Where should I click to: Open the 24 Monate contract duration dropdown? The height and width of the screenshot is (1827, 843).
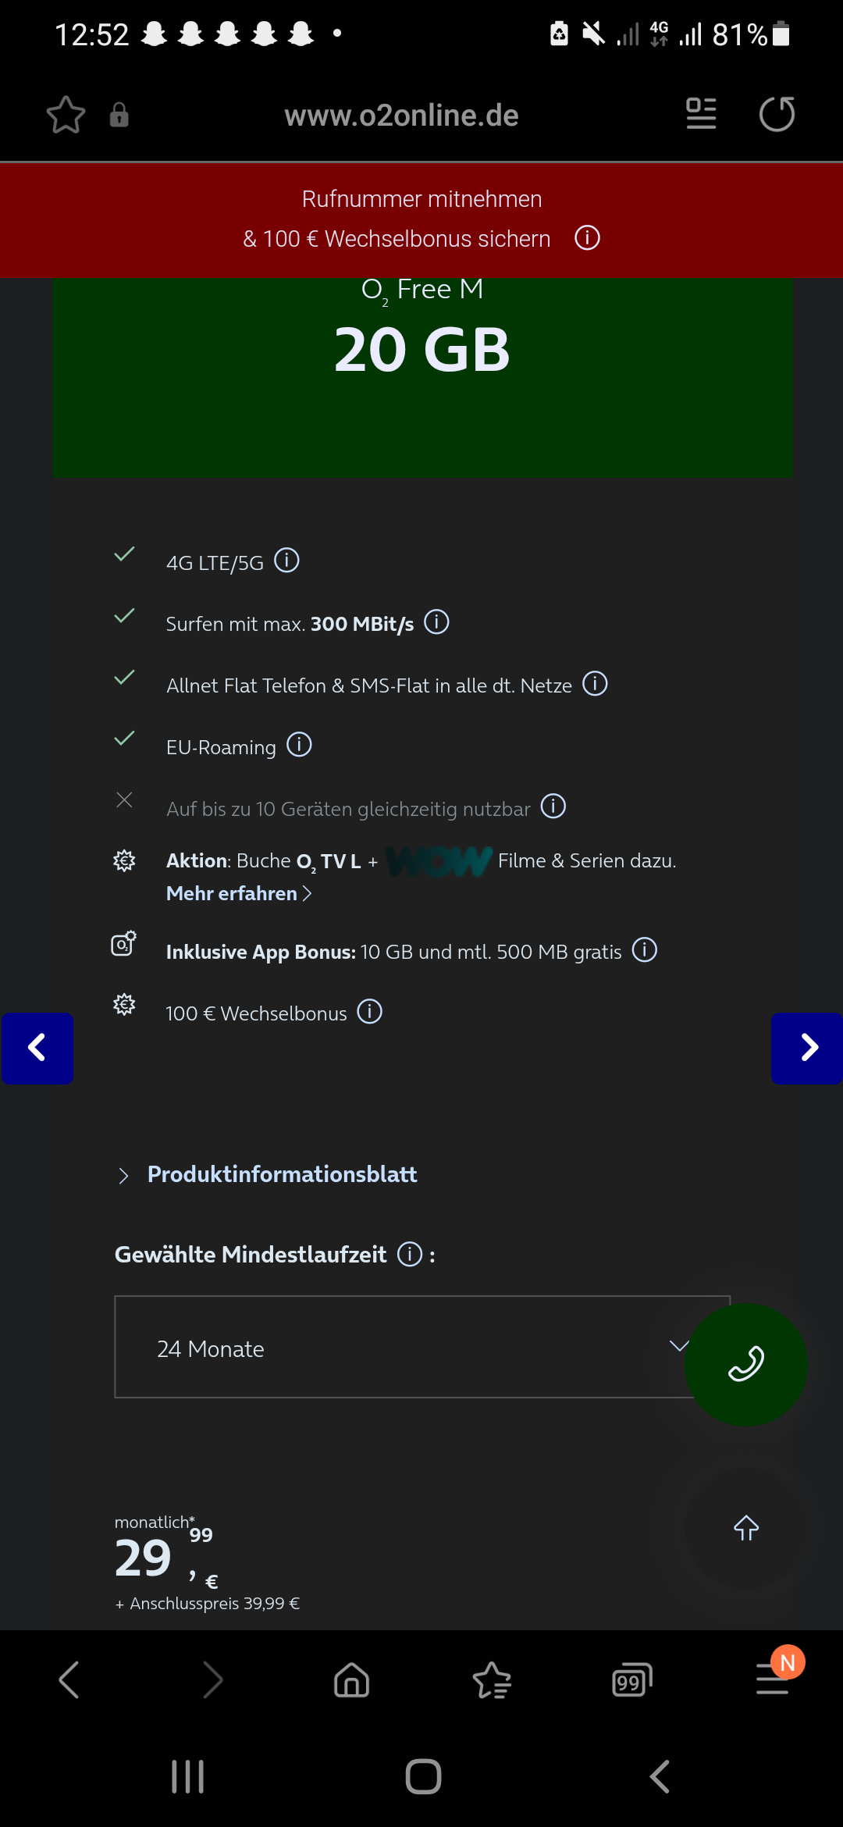click(x=422, y=1347)
